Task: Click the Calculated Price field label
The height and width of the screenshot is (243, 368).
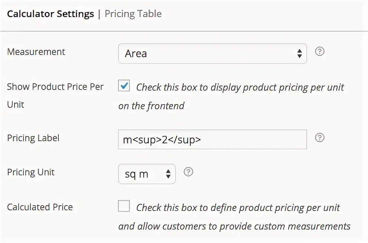Action: 40,207
